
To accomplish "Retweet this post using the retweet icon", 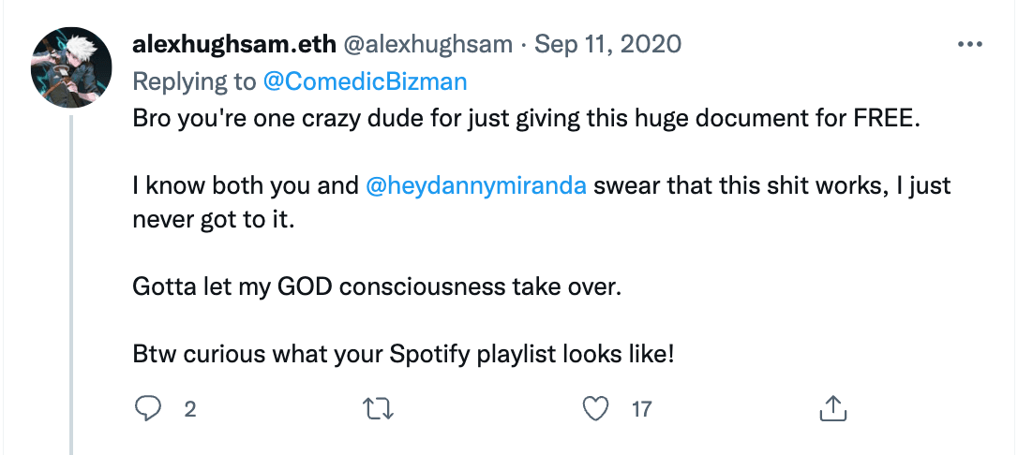I will [x=379, y=409].
